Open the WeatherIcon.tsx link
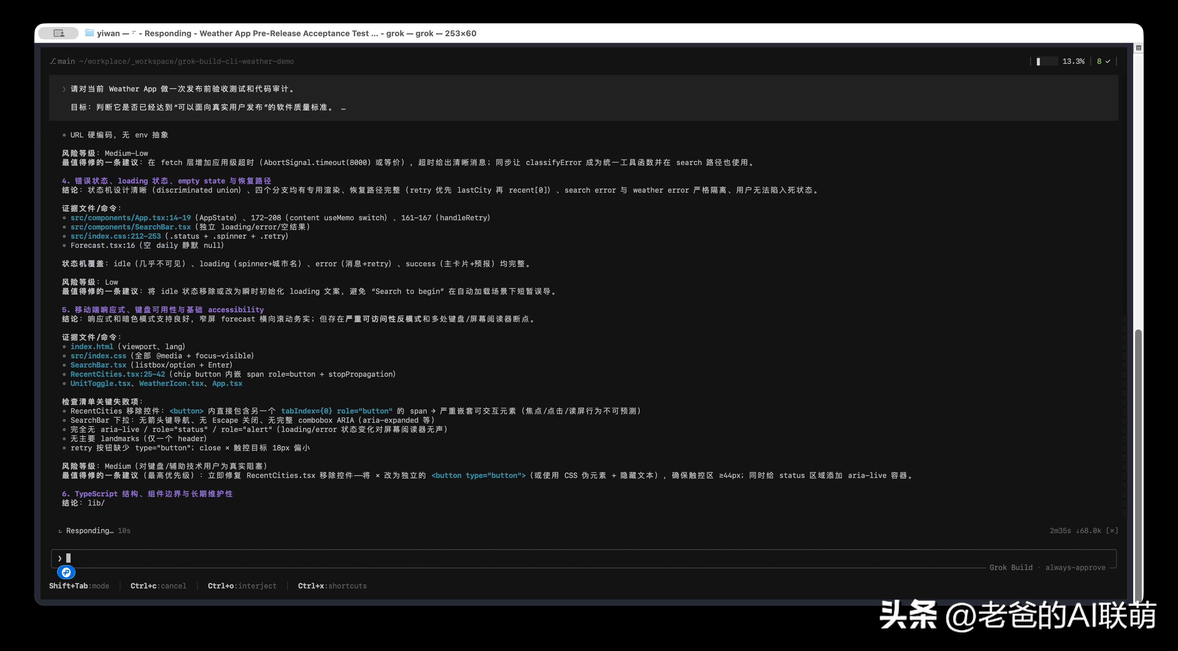 171,383
